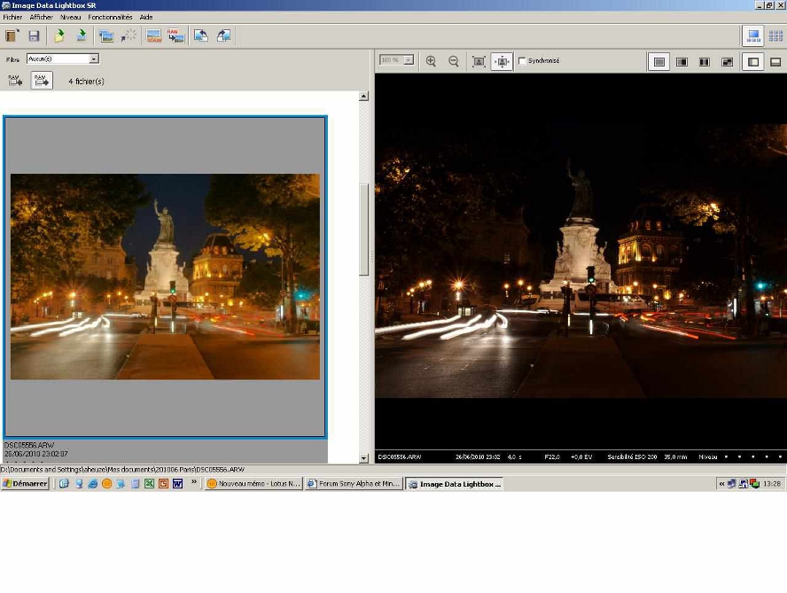Open the Afficher menu
Image resolution: width=787 pixels, height=593 pixels.
pyautogui.click(x=41, y=17)
